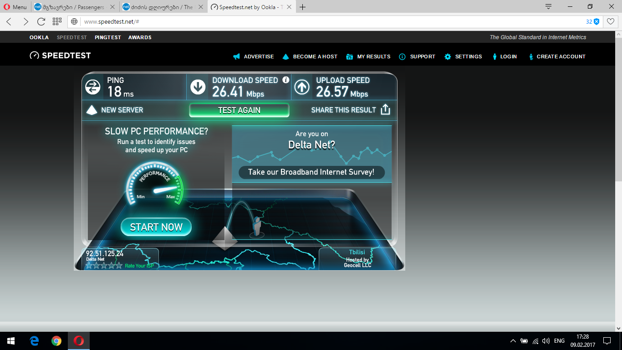The image size is (622, 350).
Task: Click the START NOW button
Action: click(x=156, y=227)
